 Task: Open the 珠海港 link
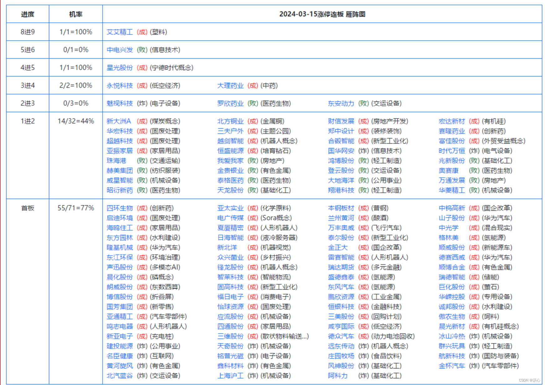click(116, 161)
